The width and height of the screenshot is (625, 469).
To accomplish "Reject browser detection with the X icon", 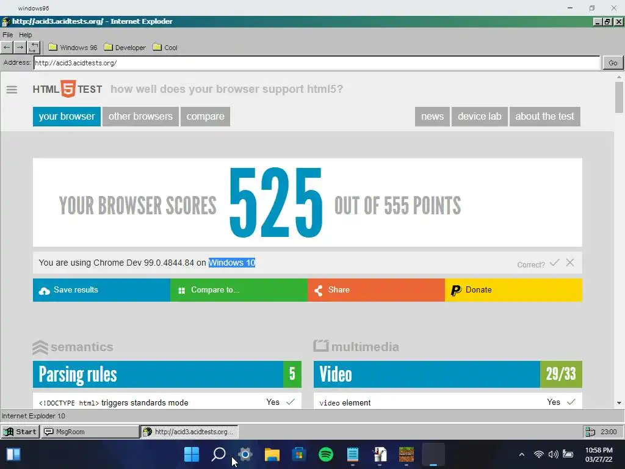I will (570, 263).
